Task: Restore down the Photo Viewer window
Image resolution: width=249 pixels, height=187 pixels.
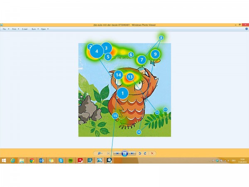Action: 240,25
